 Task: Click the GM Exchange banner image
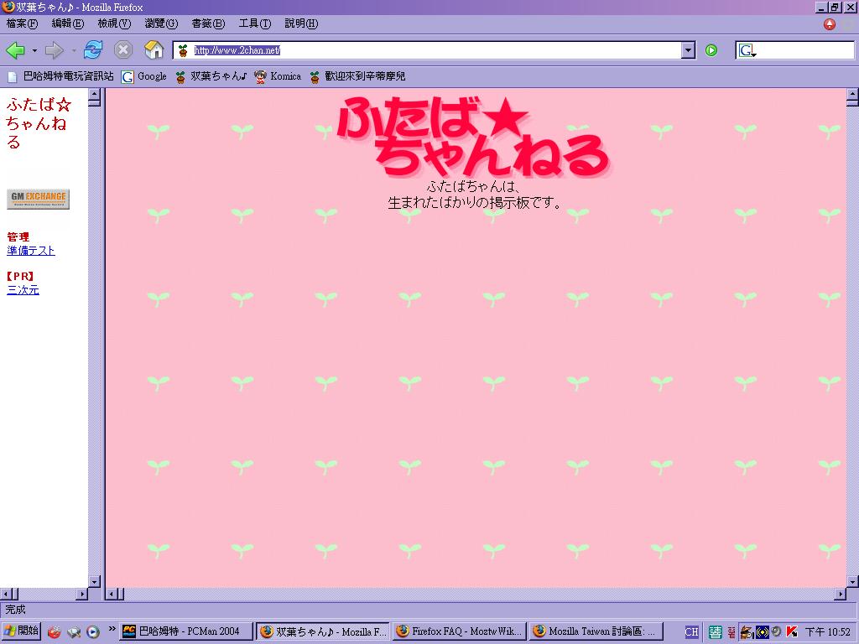coord(39,200)
